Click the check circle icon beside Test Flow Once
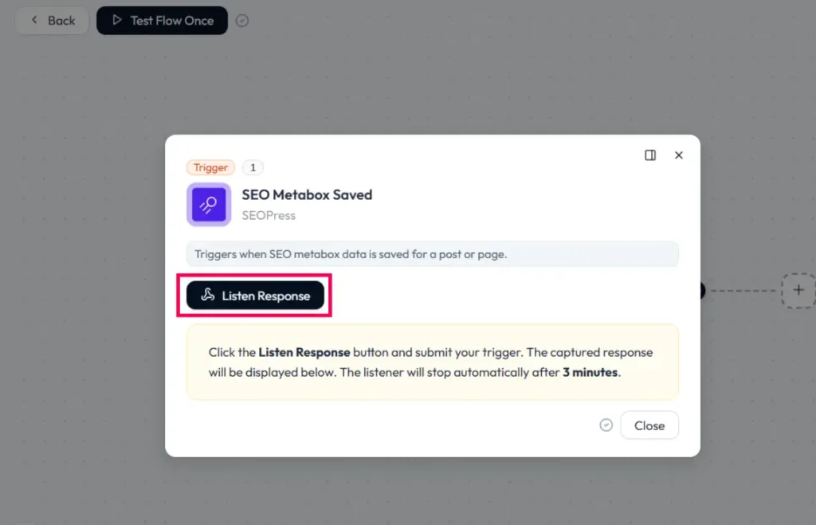The width and height of the screenshot is (816, 525). (242, 20)
